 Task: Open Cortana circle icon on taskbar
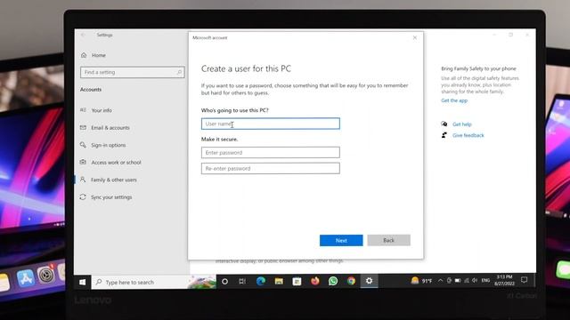pyautogui.click(x=224, y=281)
